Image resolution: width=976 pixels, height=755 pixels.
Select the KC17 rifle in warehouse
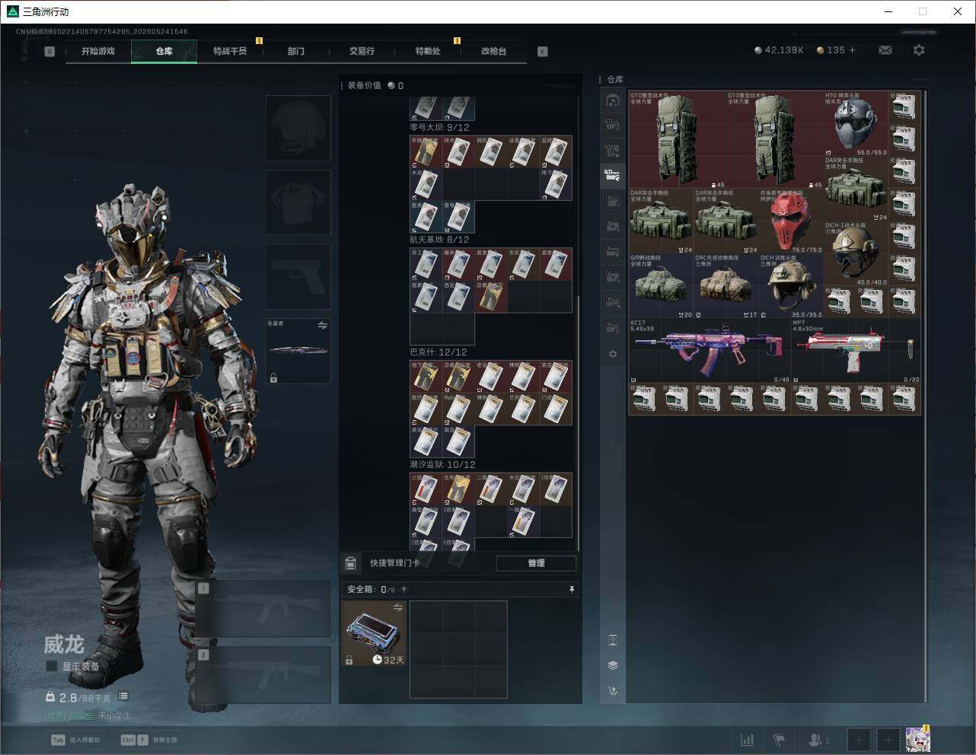click(710, 351)
